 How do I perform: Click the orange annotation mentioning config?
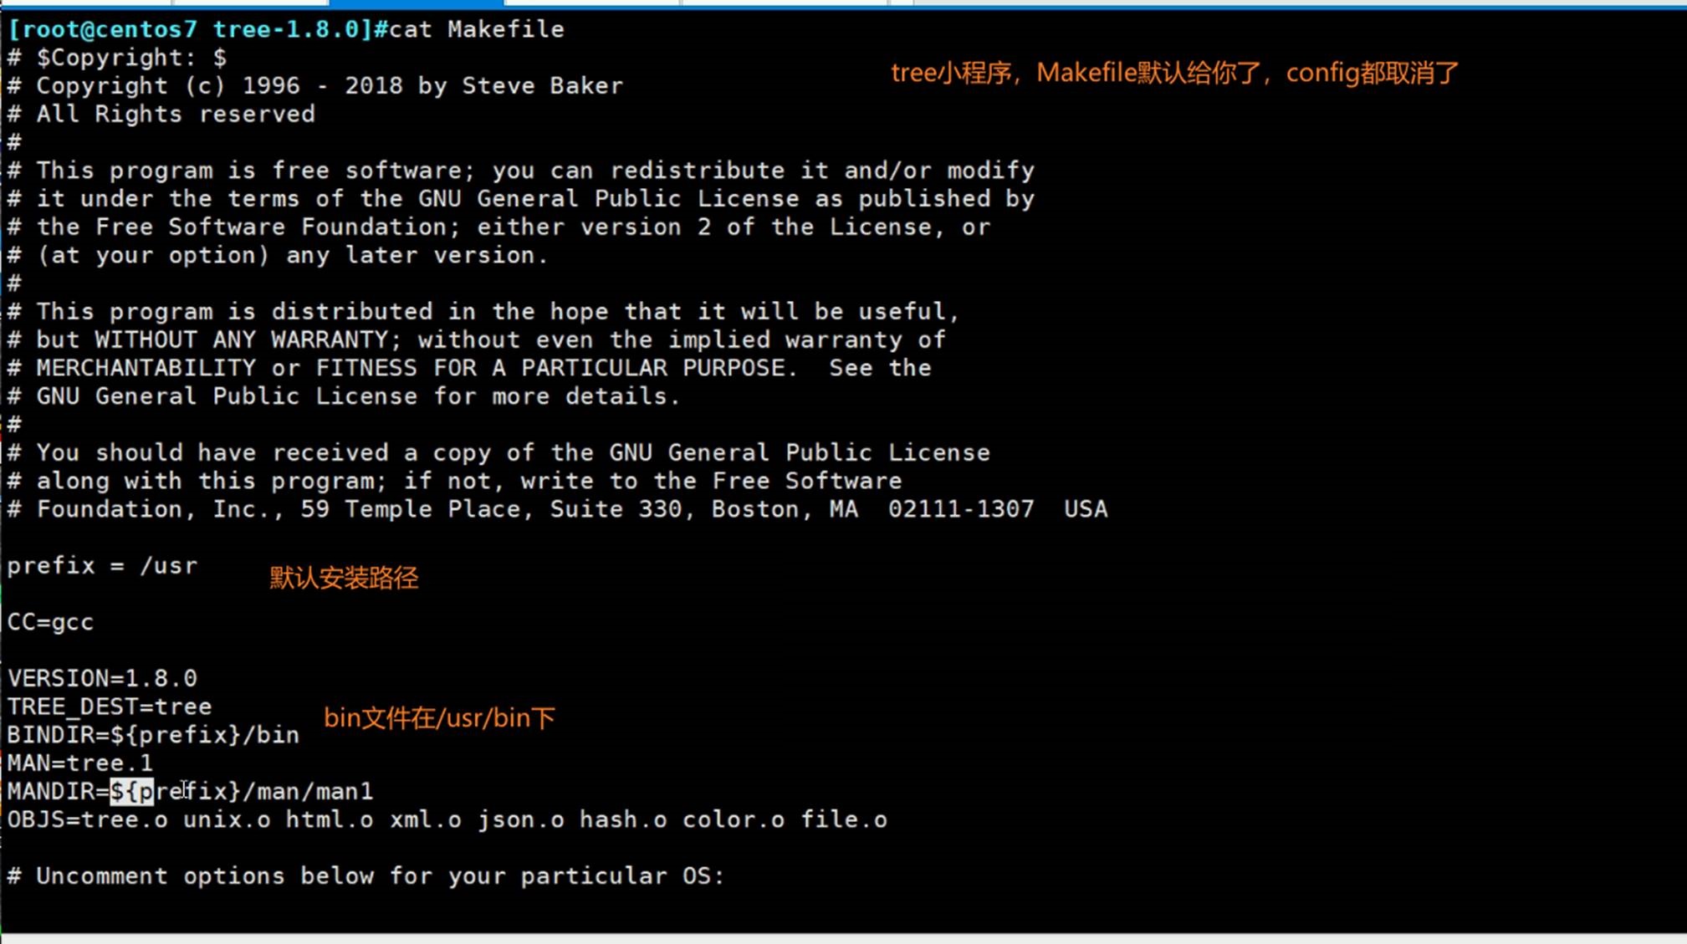(1174, 74)
